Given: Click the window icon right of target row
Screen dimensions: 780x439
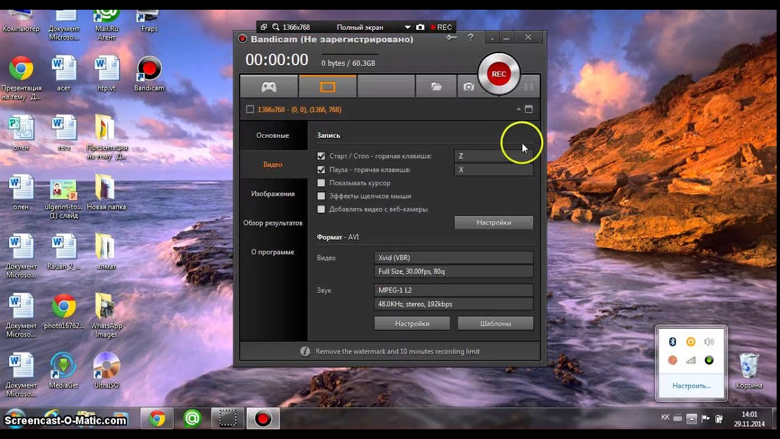Looking at the screenshot, I should pos(528,109).
